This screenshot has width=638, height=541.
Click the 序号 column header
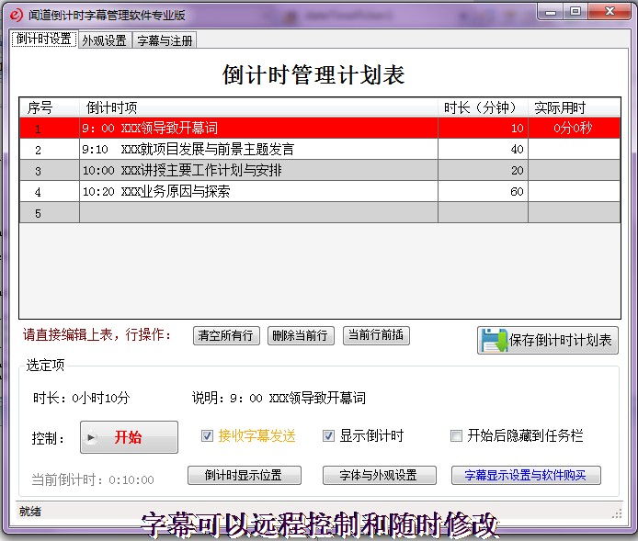[50, 107]
